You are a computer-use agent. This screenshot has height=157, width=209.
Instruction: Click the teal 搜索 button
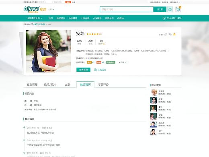click(160, 9)
